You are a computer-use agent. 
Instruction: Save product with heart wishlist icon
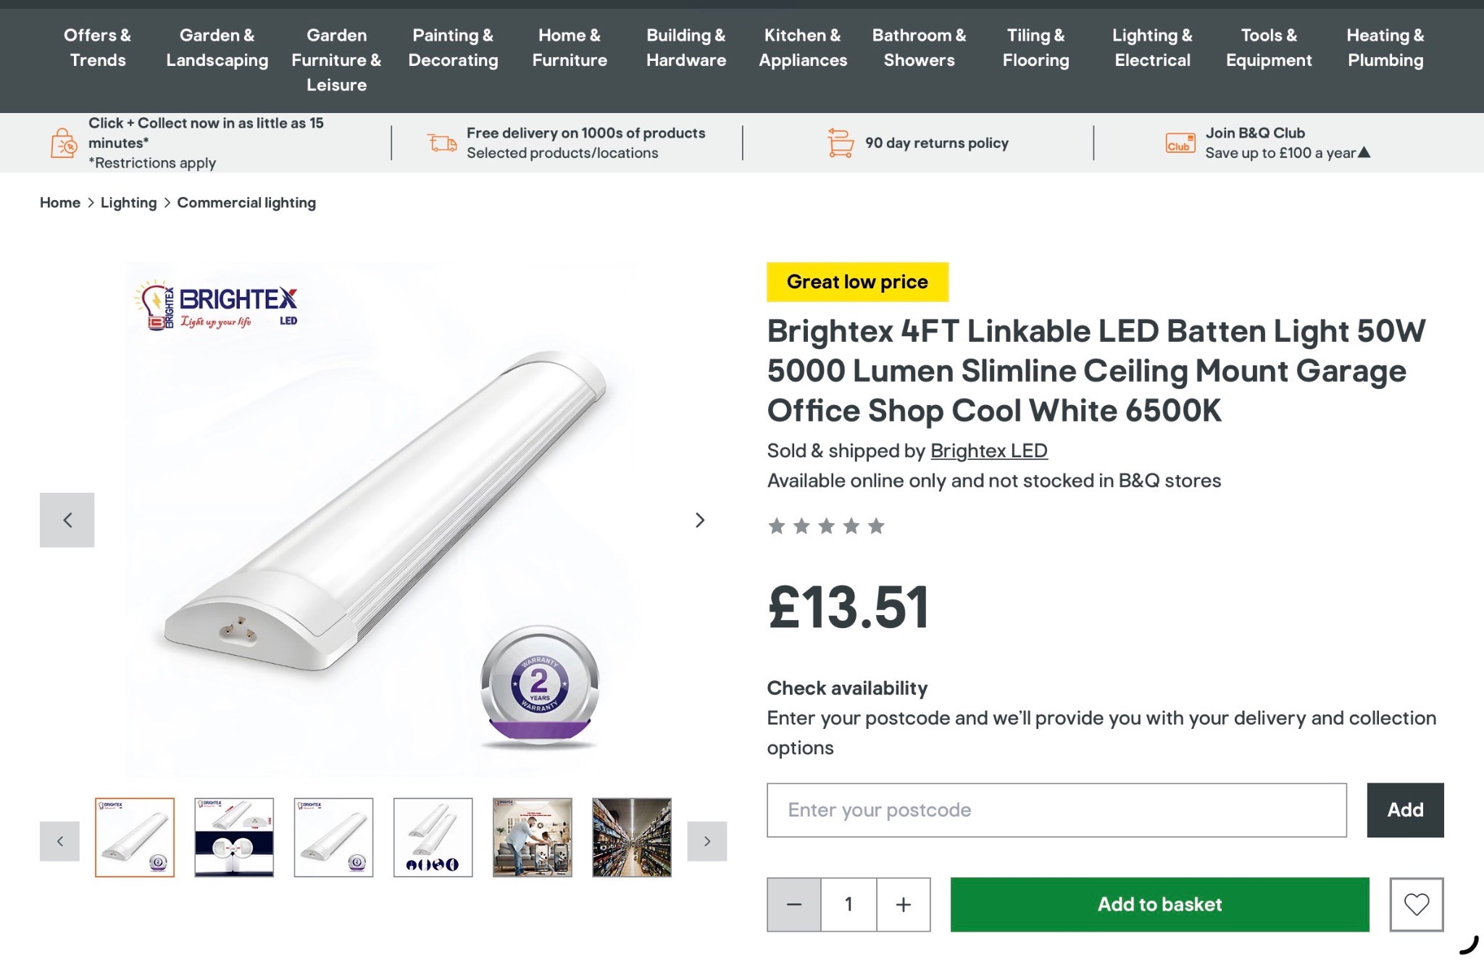pos(1416,904)
